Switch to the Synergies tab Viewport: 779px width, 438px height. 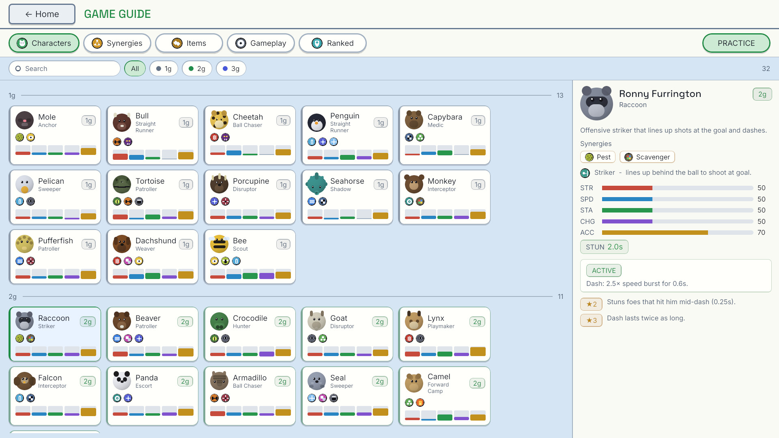(x=117, y=43)
